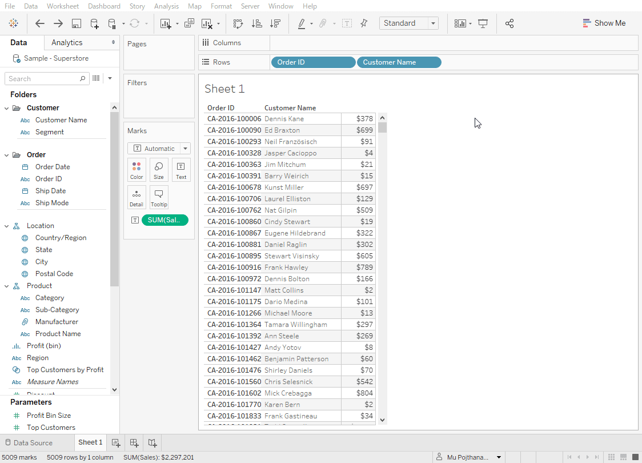The width and height of the screenshot is (642, 463).
Task: Open the Analysis menu
Action: point(166,6)
